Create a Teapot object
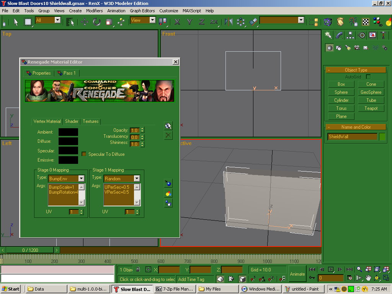The image size is (392, 294). [x=371, y=108]
